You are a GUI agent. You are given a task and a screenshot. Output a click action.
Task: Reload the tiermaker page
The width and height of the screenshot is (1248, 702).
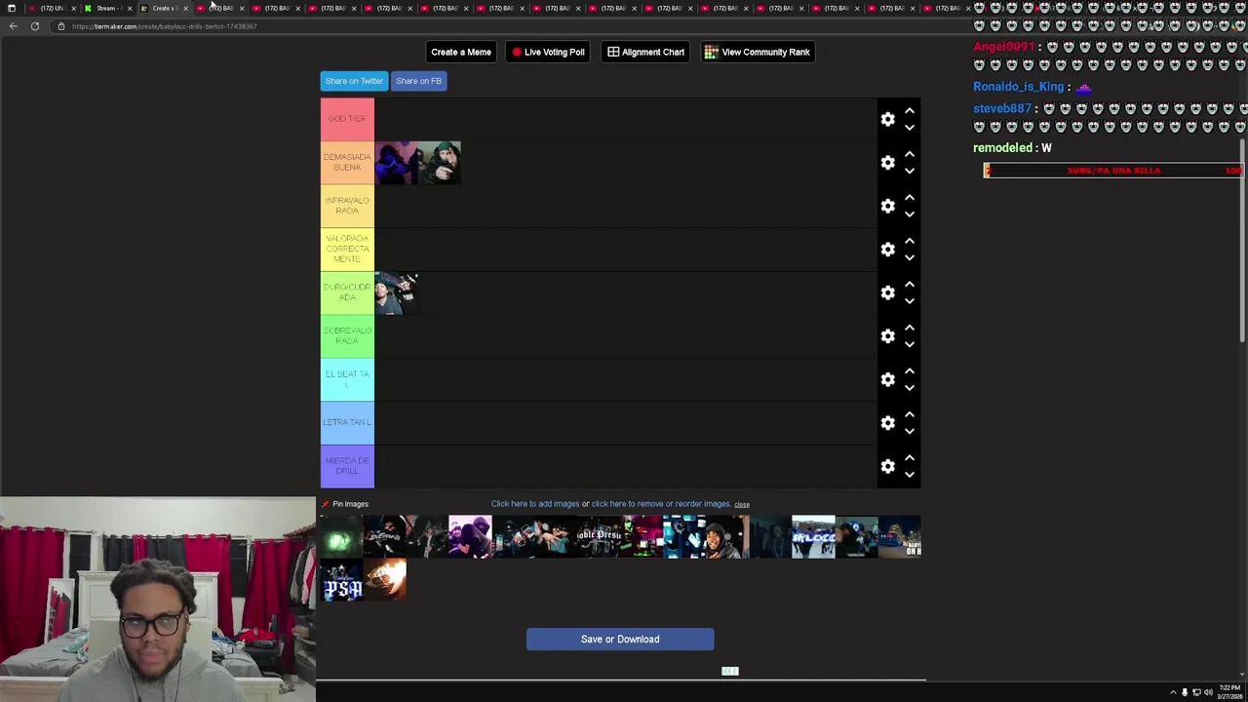point(35,26)
